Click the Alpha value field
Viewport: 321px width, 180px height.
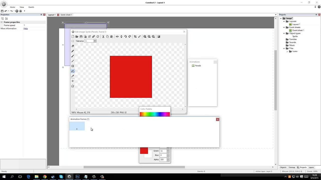pos(163,159)
